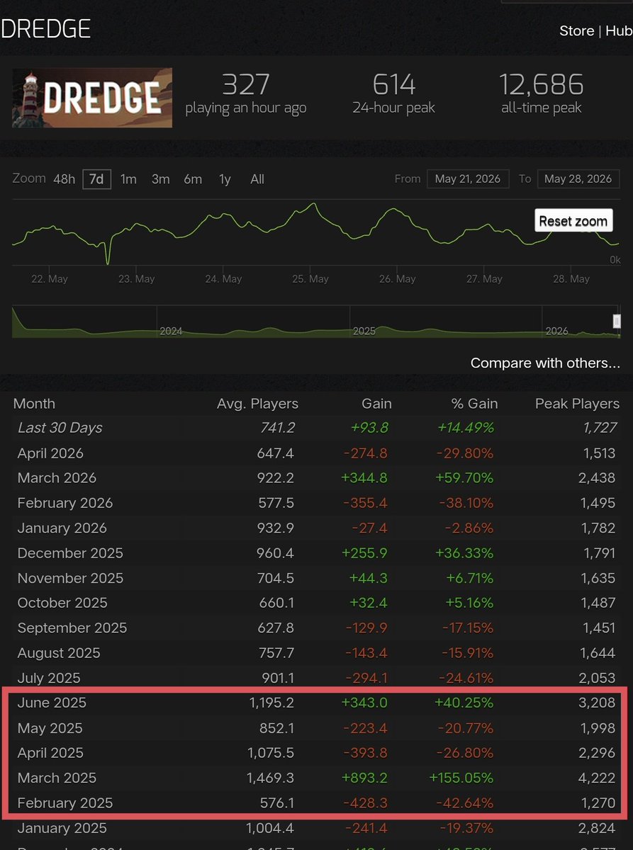
Task: Click the Last 30 Days row label
Action: point(60,428)
